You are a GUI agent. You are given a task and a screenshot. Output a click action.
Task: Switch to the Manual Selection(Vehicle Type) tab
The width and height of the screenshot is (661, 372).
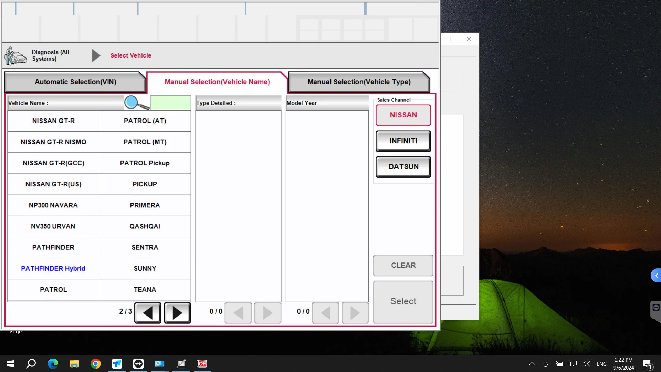[x=359, y=82]
